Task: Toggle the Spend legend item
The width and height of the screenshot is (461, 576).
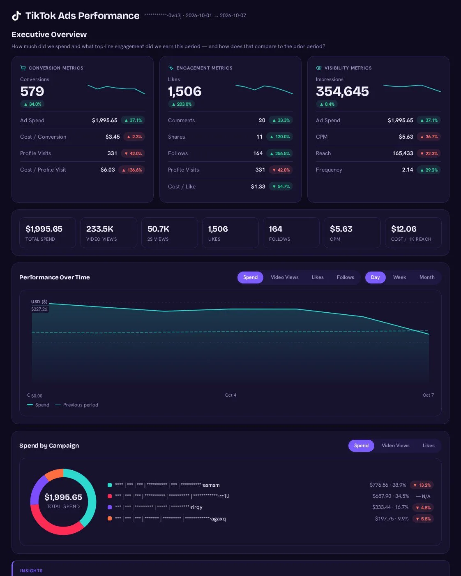Action: coord(38,405)
